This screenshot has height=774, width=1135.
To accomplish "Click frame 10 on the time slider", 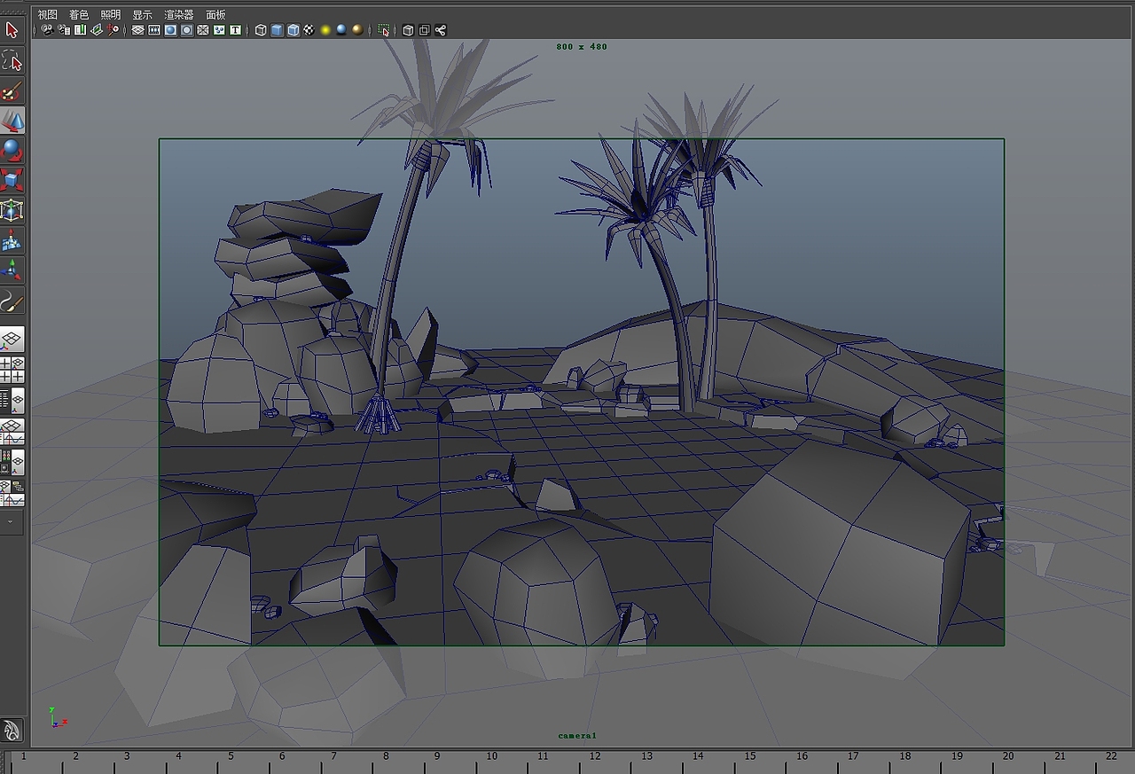I will [x=490, y=756].
